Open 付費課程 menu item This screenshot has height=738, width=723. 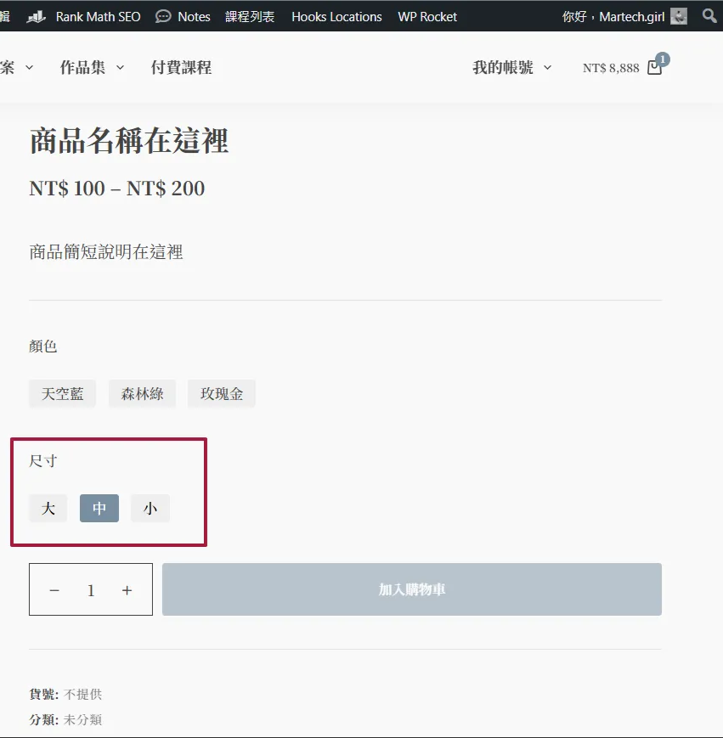[x=181, y=68]
